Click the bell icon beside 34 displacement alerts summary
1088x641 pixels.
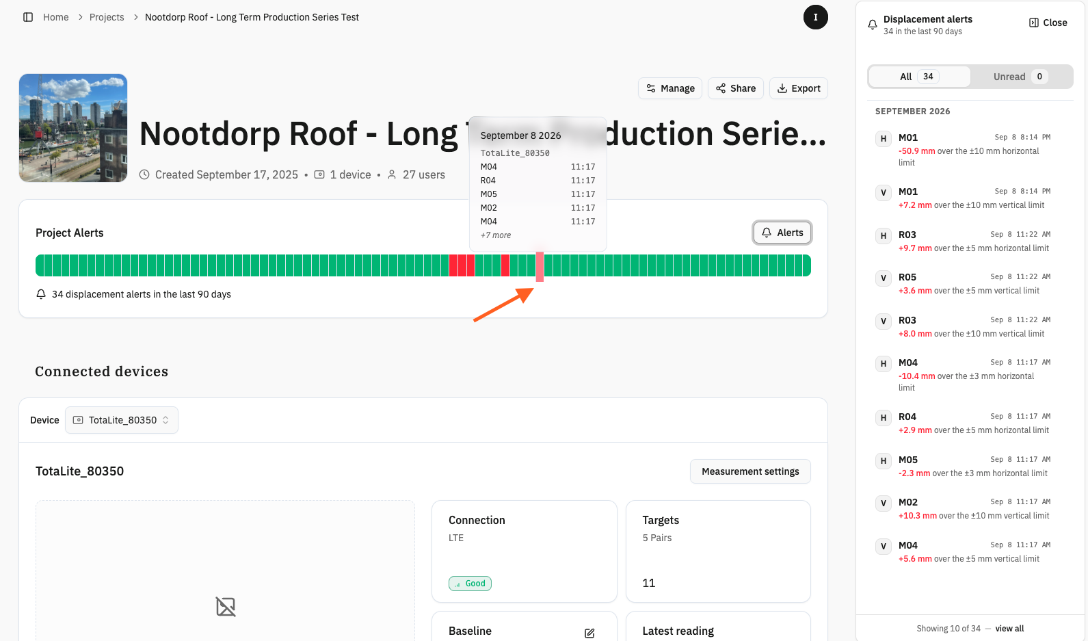click(x=41, y=294)
